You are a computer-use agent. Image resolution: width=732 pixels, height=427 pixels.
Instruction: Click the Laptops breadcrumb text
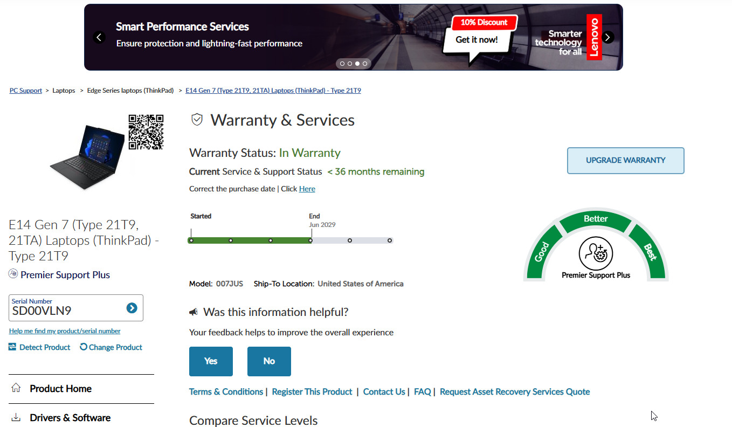pyautogui.click(x=64, y=91)
